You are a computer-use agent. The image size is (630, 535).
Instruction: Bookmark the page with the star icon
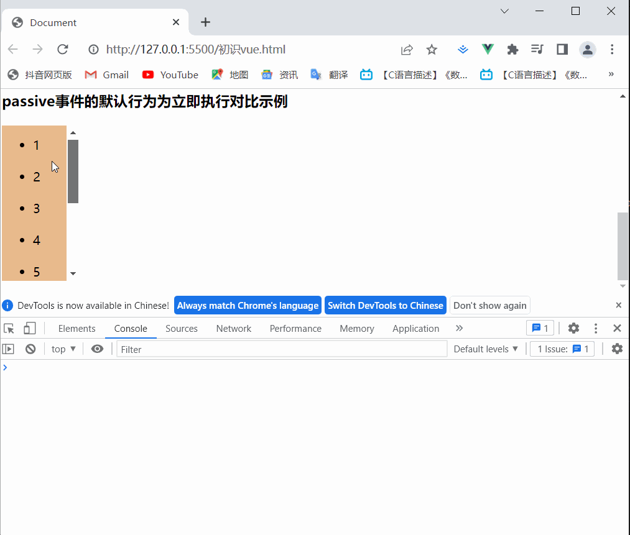tap(432, 49)
